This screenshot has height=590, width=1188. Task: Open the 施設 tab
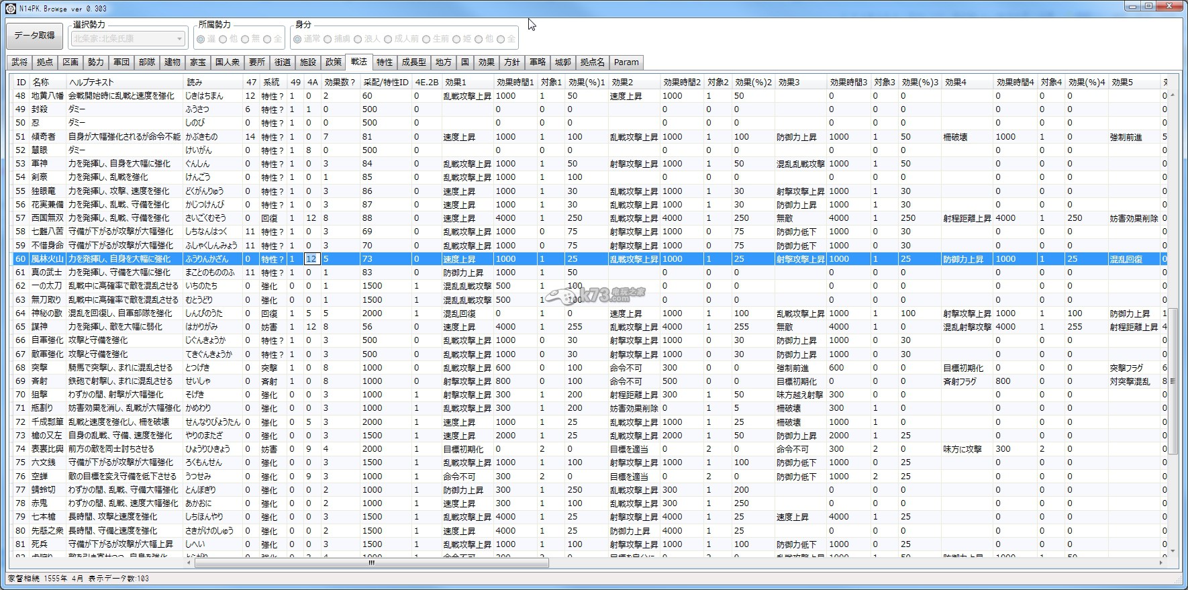(308, 62)
